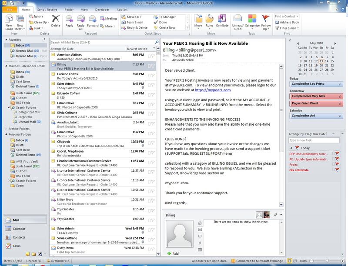Click the New E-mail icon
The width and height of the screenshot is (348, 266).
[9, 20]
